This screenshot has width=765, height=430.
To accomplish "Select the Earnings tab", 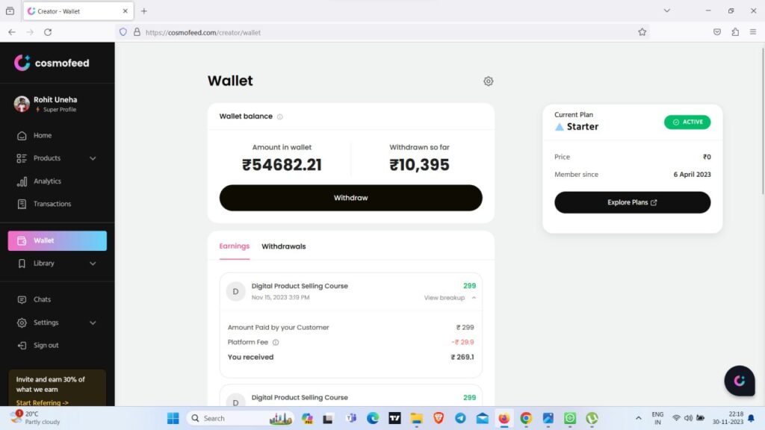I will click(235, 246).
